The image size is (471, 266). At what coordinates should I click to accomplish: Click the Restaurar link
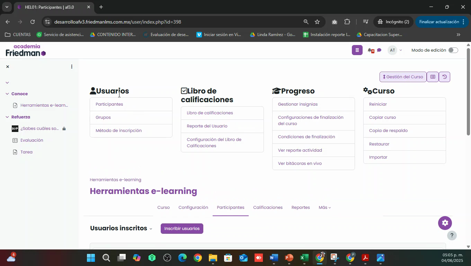[379, 144]
